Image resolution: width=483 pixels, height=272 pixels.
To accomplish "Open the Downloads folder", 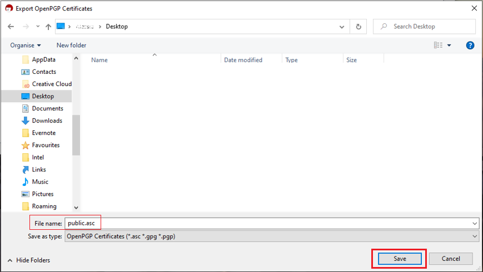I will click(47, 120).
